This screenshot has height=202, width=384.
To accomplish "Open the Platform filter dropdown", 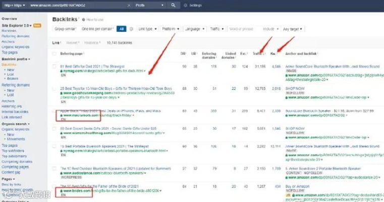I will click(171, 29).
